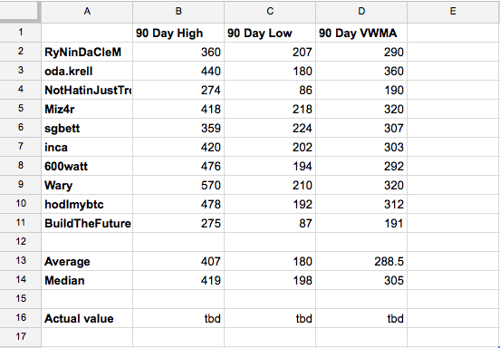Click the Average VWMA cell 288.5
500x348 pixels.
click(361, 261)
